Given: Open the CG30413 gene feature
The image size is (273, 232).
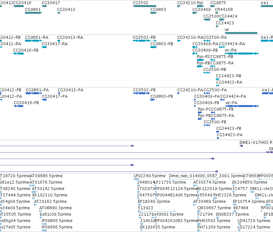Looking at the screenshot, I should pos(58,13).
